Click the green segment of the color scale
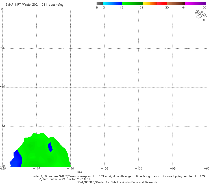This screenshot has height=184, width=209. (132, 3)
